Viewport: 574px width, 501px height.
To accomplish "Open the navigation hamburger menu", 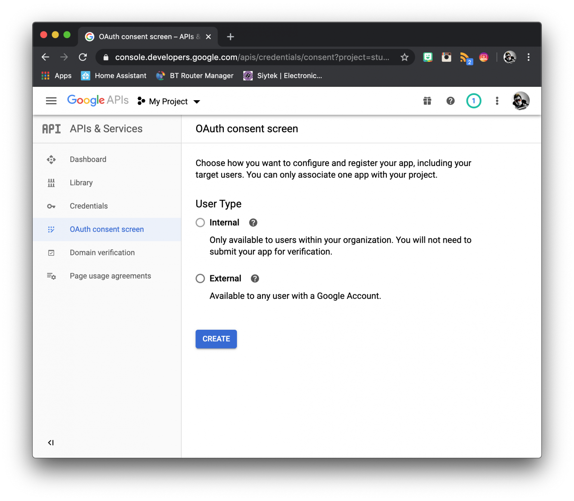I will [x=51, y=101].
